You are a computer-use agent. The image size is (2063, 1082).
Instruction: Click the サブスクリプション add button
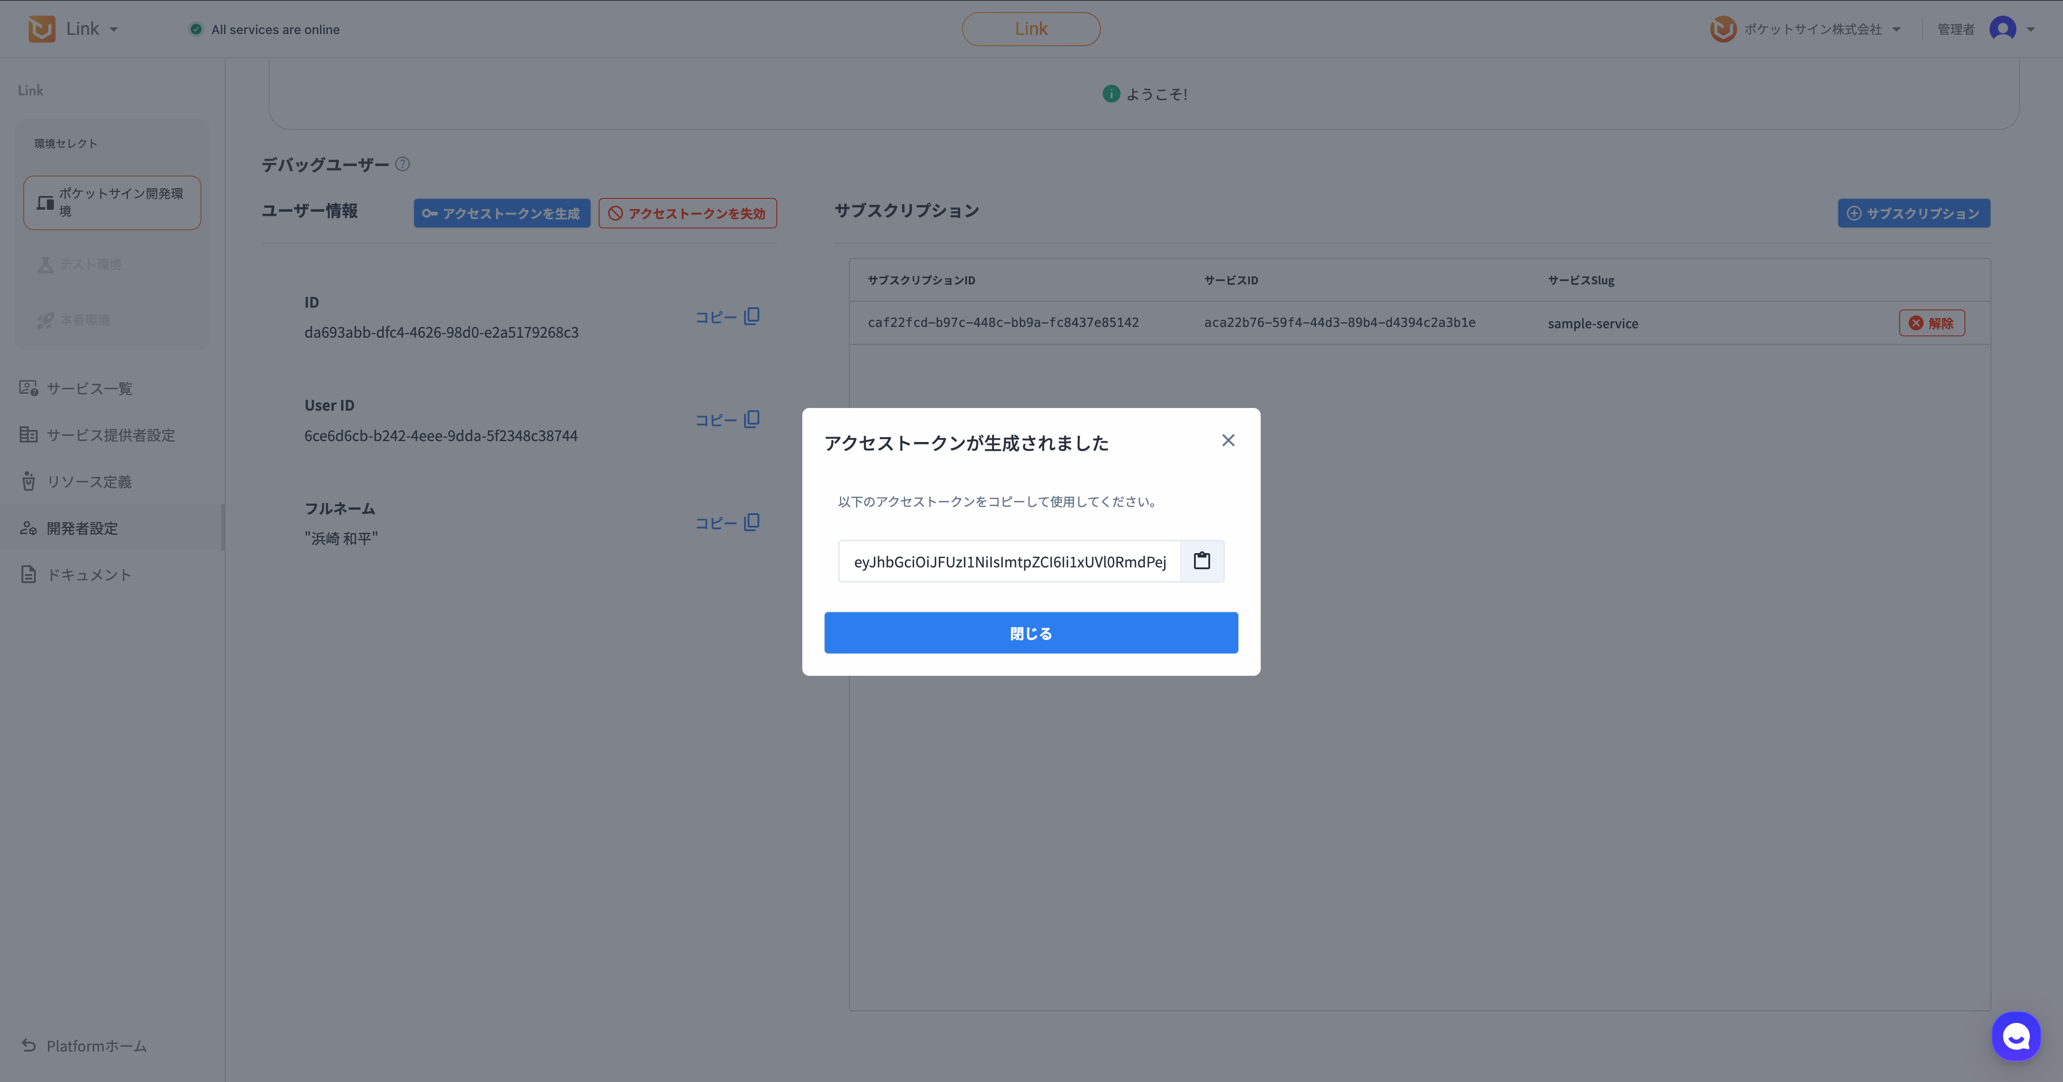point(1913,213)
